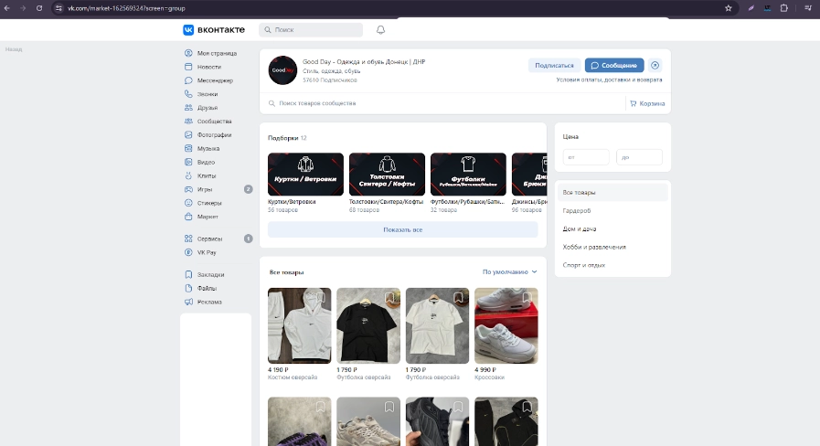The width and height of the screenshot is (820, 446).
Task: Go back with the browser back arrow
Action: tap(6, 8)
